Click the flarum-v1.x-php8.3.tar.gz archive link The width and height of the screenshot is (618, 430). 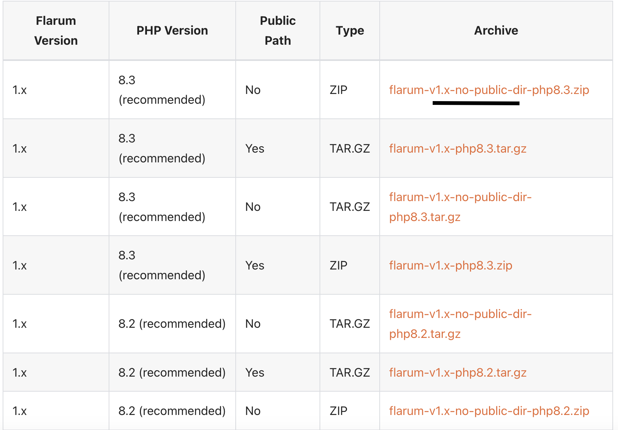click(x=457, y=148)
